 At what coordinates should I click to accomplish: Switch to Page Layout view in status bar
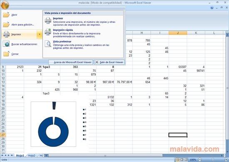(x=182, y=160)
